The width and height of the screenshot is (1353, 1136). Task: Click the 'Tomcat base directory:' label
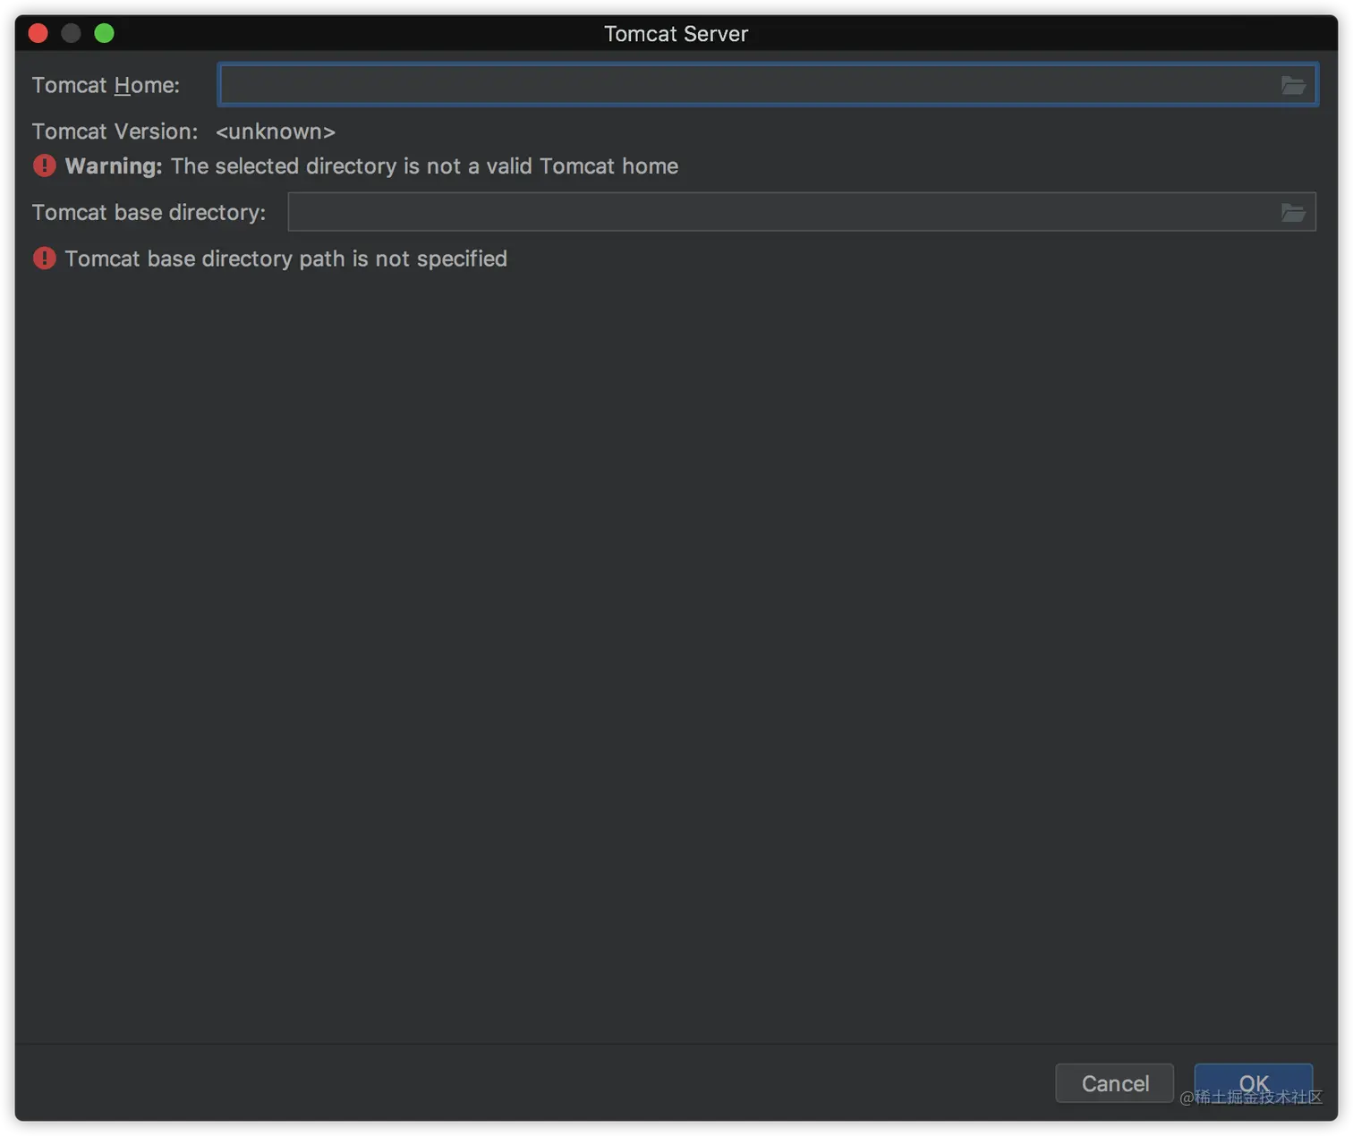click(x=149, y=212)
